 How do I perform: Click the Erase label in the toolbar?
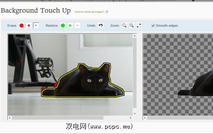(12, 26)
